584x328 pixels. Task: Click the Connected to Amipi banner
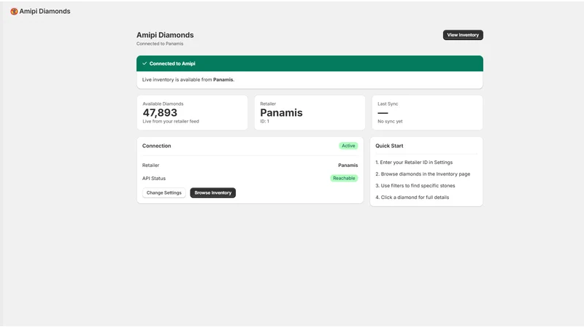point(310,63)
